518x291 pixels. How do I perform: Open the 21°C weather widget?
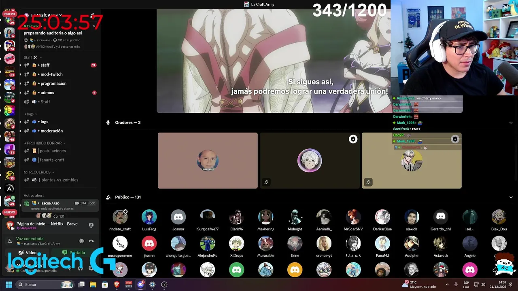pyautogui.click(x=419, y=285)
